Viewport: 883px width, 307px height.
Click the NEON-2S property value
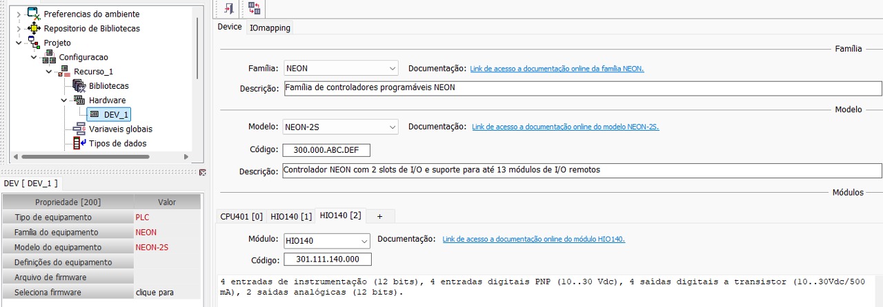coord(152,248)
